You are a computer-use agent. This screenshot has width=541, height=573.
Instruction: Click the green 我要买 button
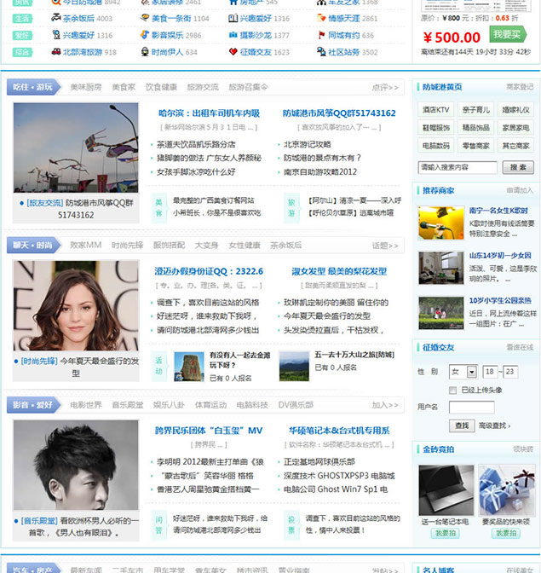click(x=505, y=35)
